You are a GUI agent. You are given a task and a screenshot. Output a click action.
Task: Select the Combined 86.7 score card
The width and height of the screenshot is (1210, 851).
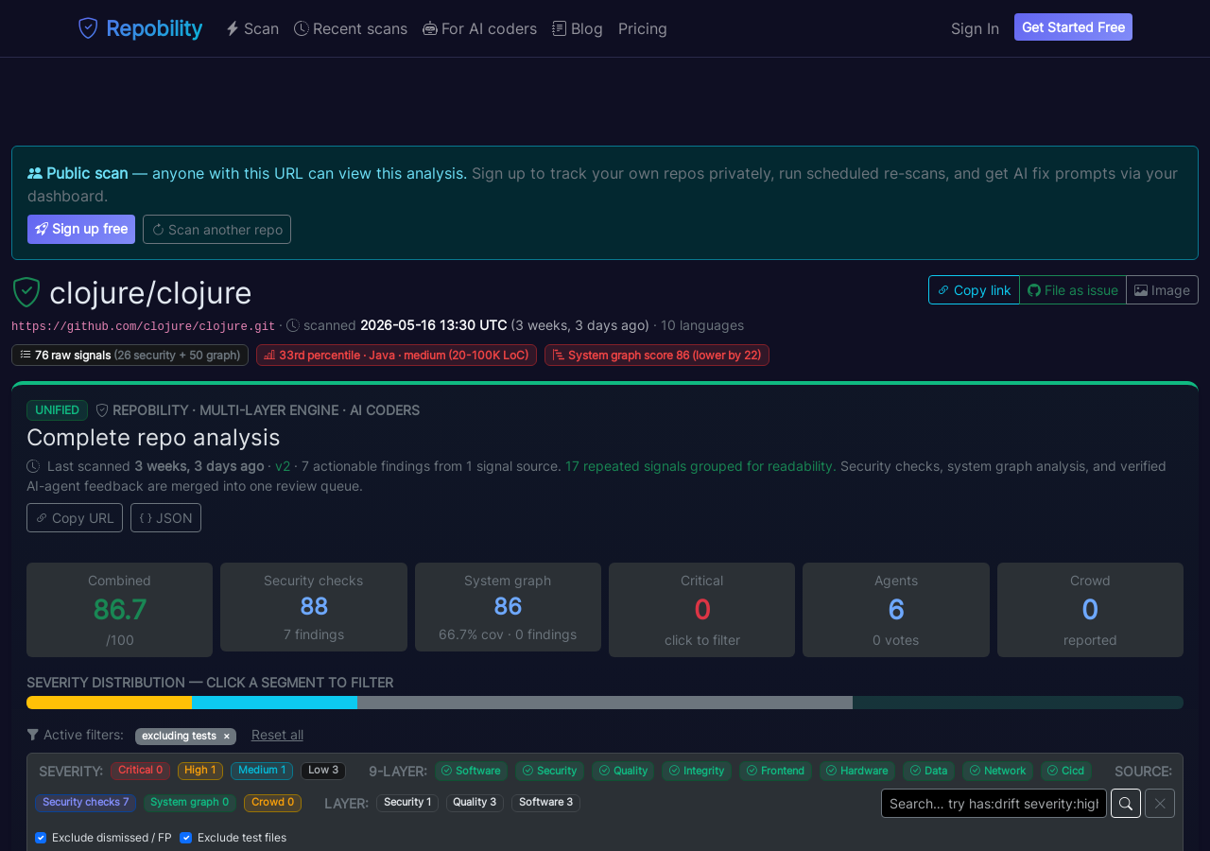pos(119,610)
